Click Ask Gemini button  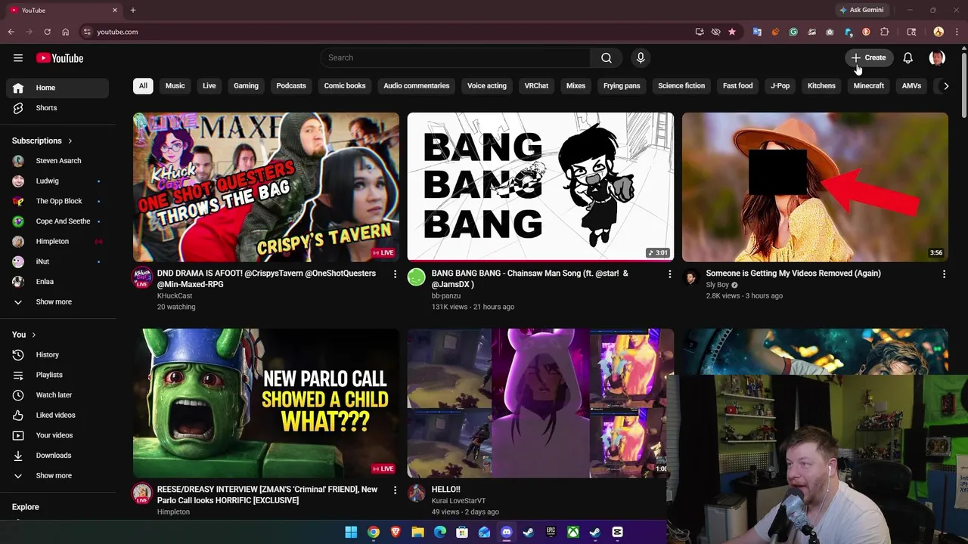coord(862,10)
